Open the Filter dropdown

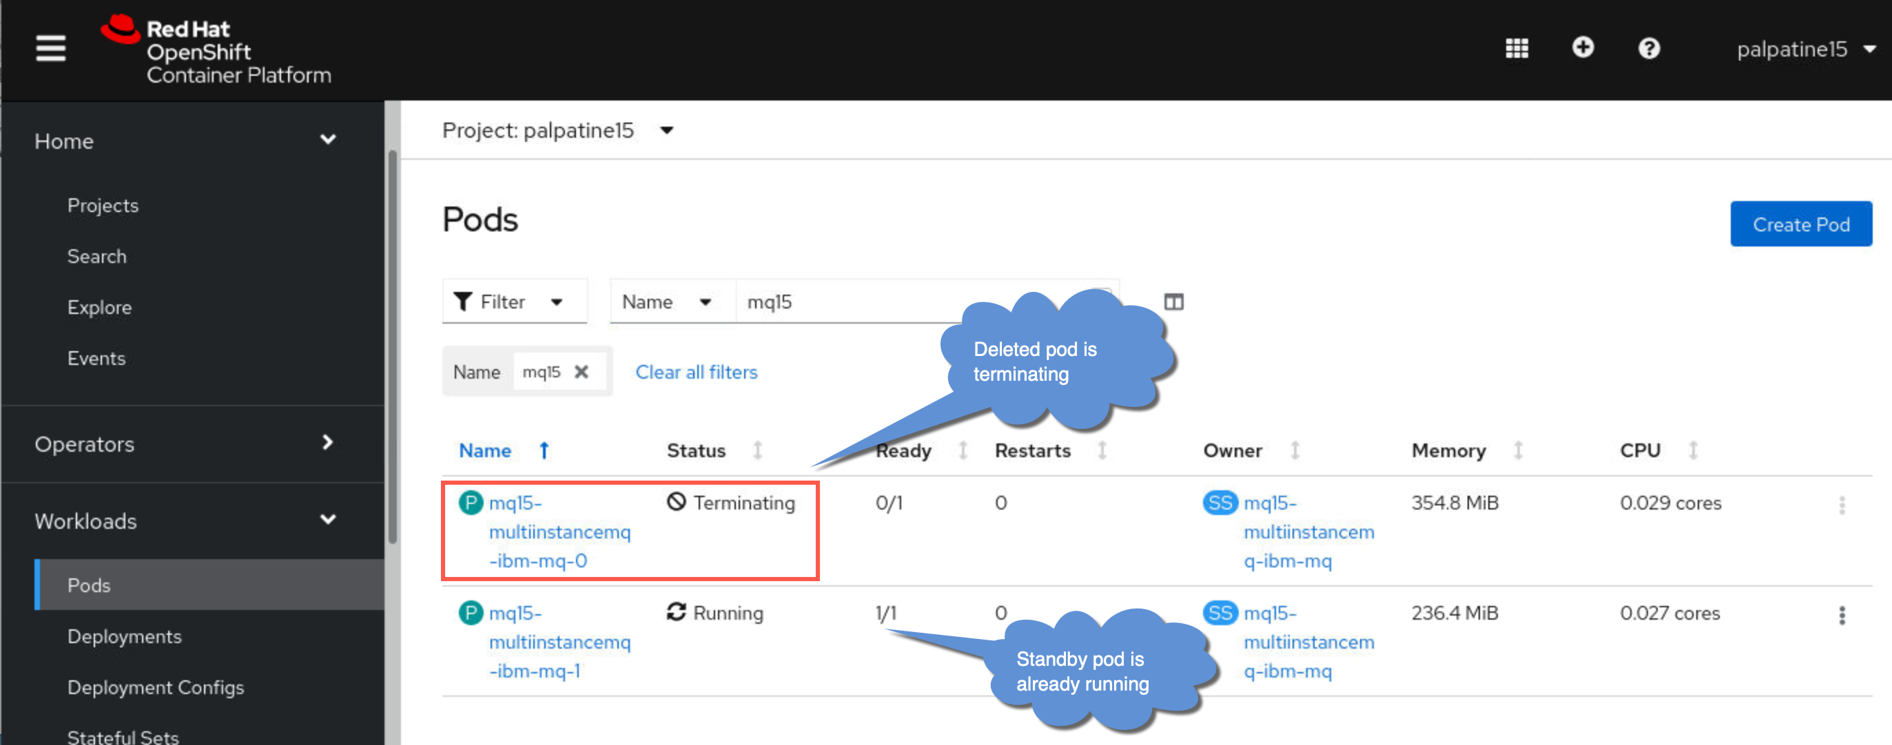(514, 302)
